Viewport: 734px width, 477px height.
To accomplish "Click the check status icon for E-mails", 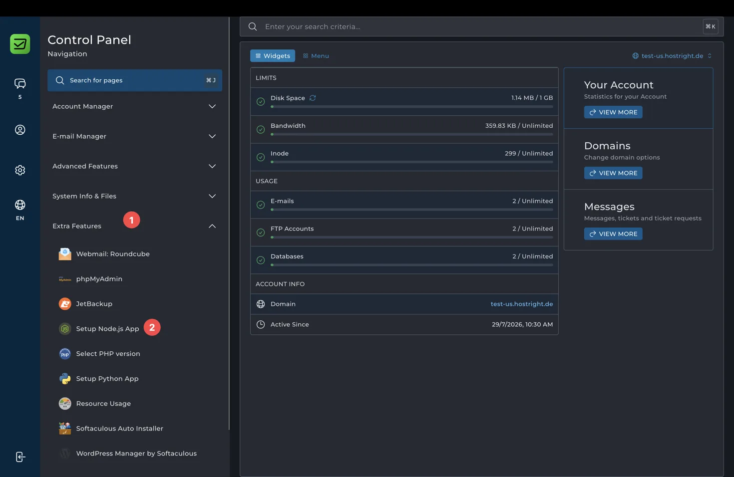I will pos(261,205).
